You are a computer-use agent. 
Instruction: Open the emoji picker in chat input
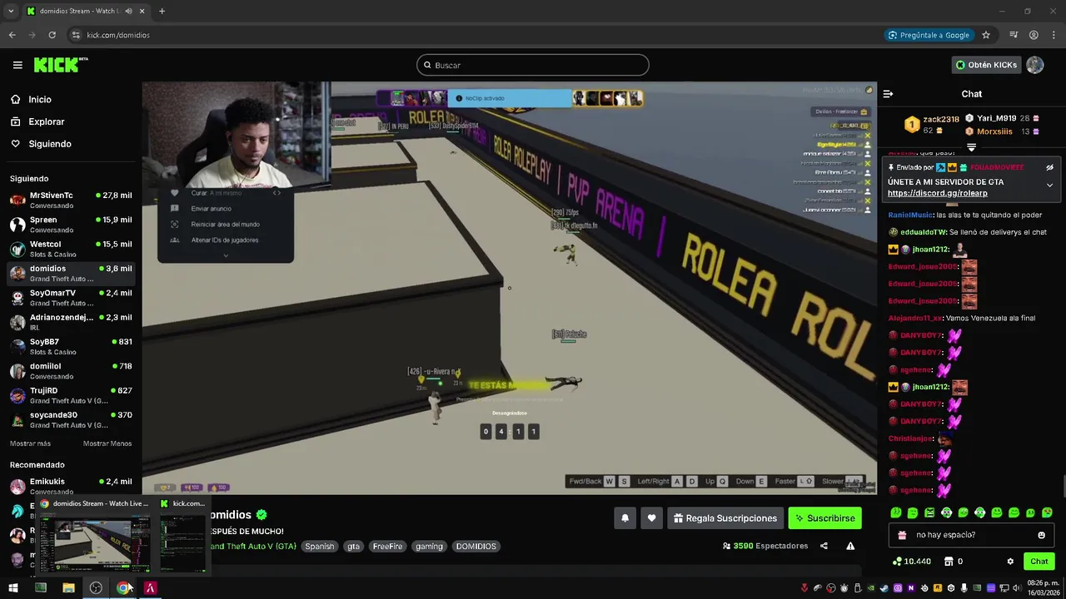click(x=1041, y=535)
